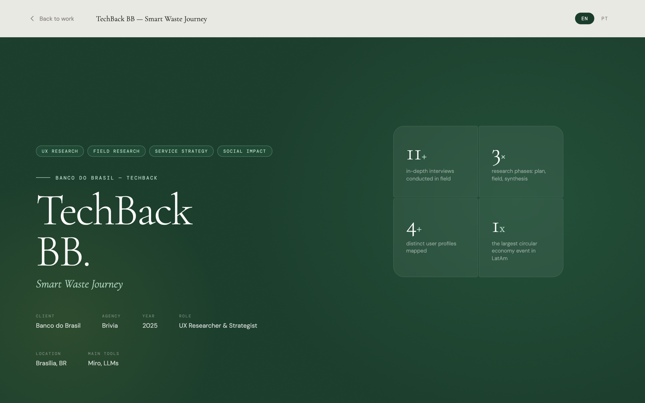Image resolution: width=645 pixels, height=403 pixels.
Task: Select the SOCIAL IMPACT tag pill
Action: 245,151
